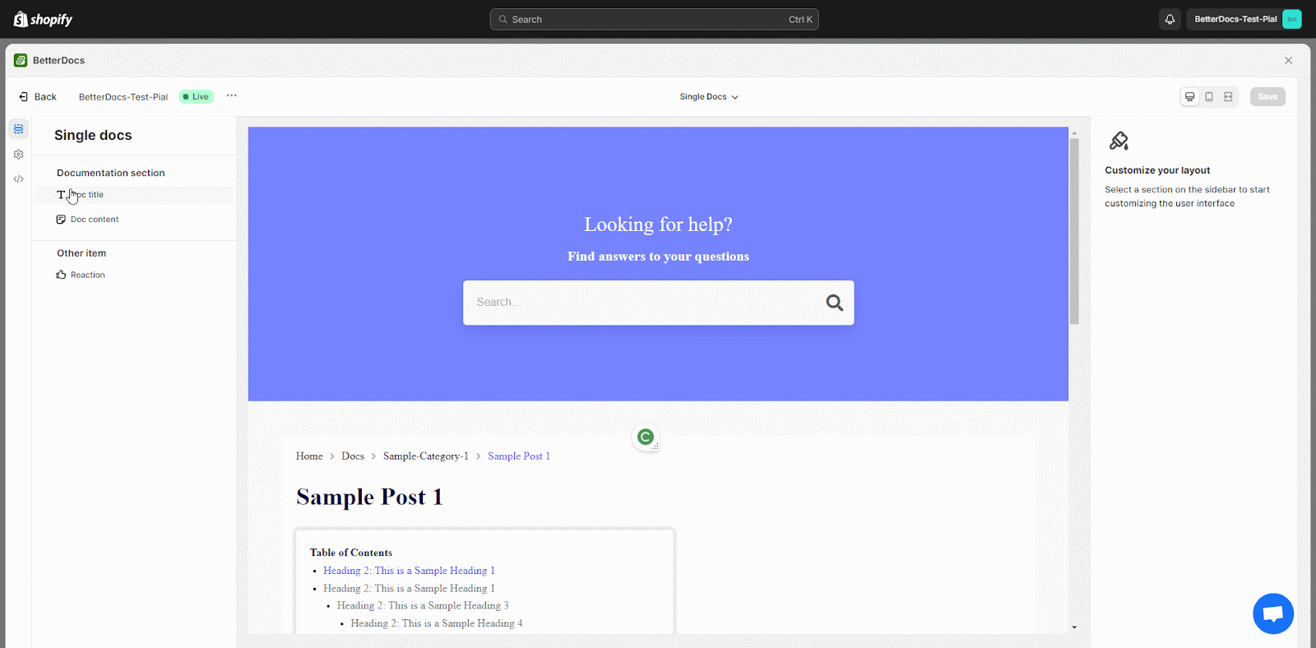Open the first Sample Heading 1 TOC link
This screenshot has width=1316, height=648.
(409, 571)
